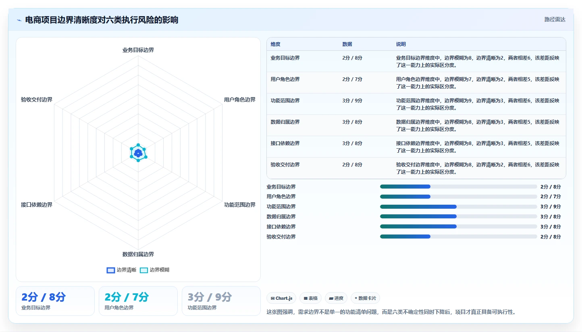582x332 pixels.
Task: Click the 路径雷达 label in header
Action: tap(555, 19)
